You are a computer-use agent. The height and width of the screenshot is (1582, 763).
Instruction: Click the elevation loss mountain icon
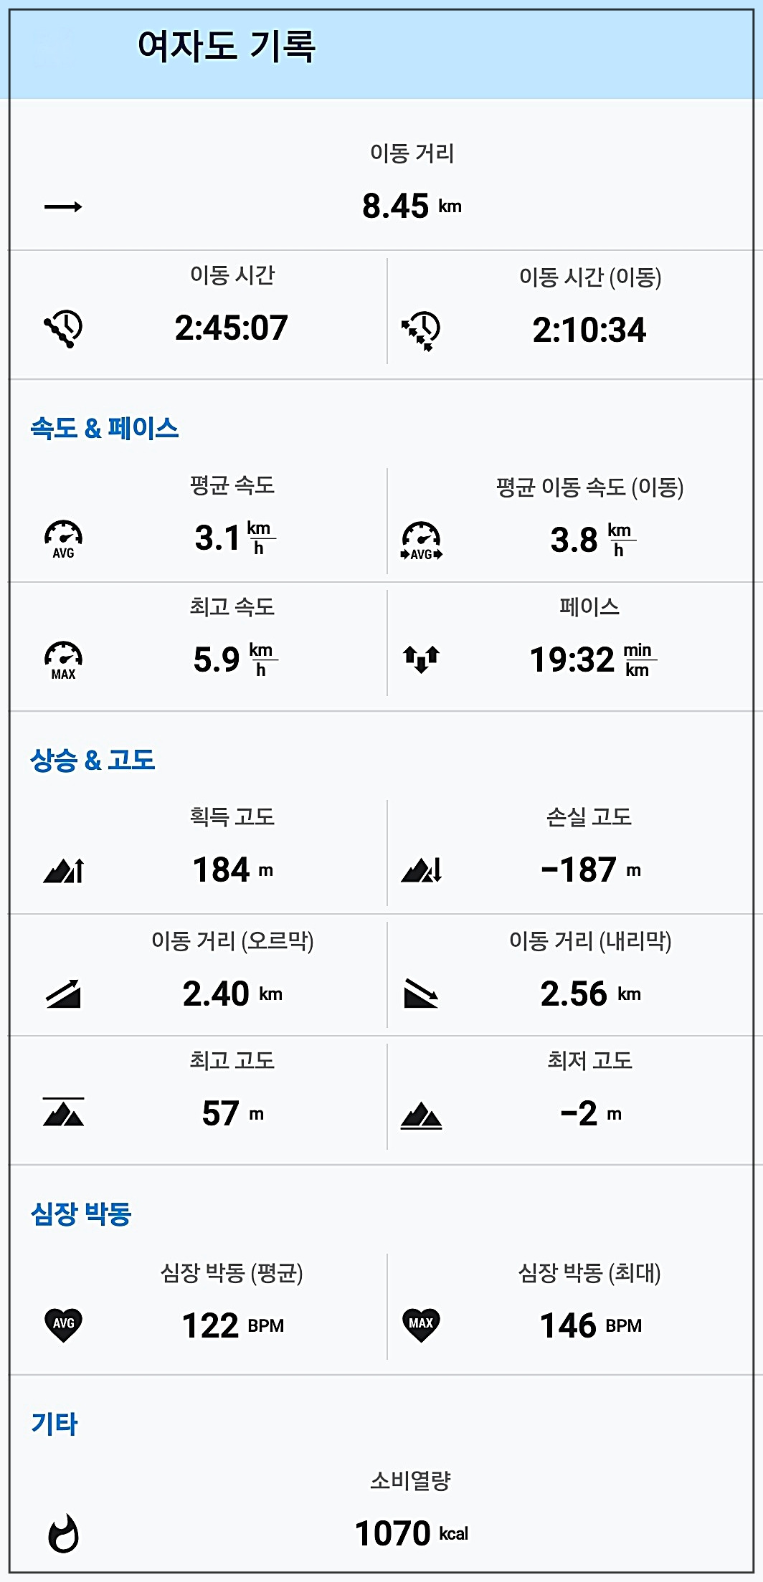421,870
